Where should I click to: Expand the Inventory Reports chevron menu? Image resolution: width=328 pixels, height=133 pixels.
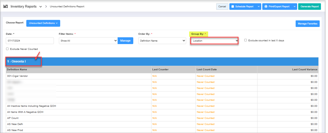click(40, 7)
